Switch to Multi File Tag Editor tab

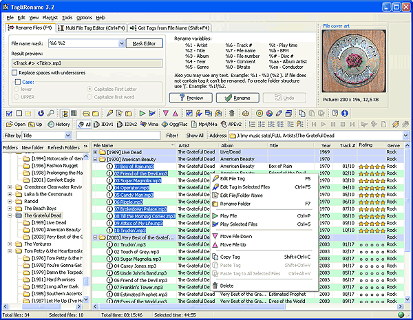click(91, 27)
